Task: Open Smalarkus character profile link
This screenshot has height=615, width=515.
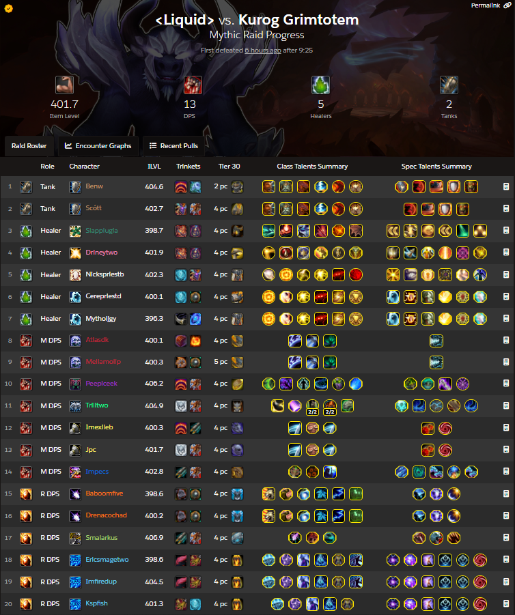Action: click(x=102, y=538)
